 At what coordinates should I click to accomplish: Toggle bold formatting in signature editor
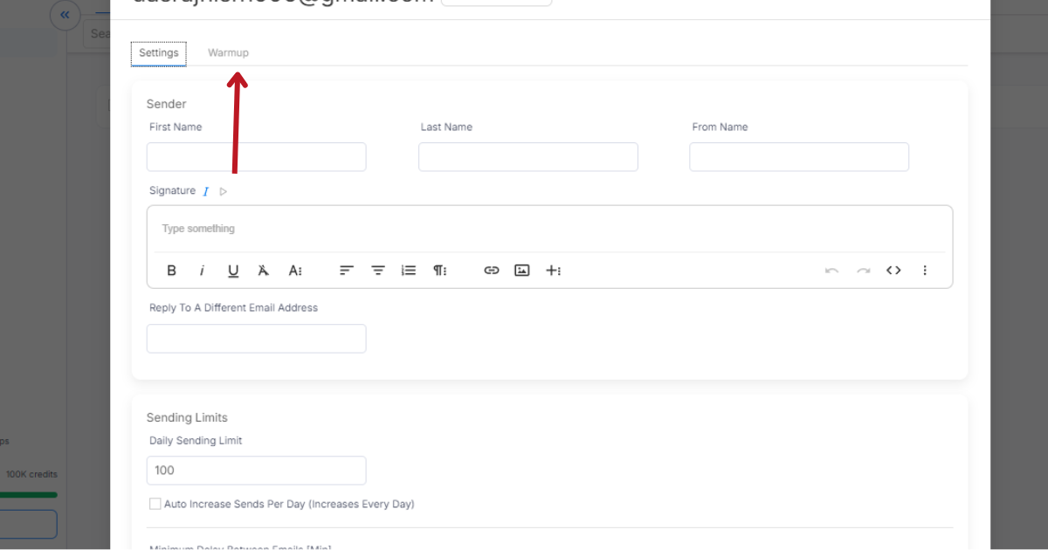172,271
